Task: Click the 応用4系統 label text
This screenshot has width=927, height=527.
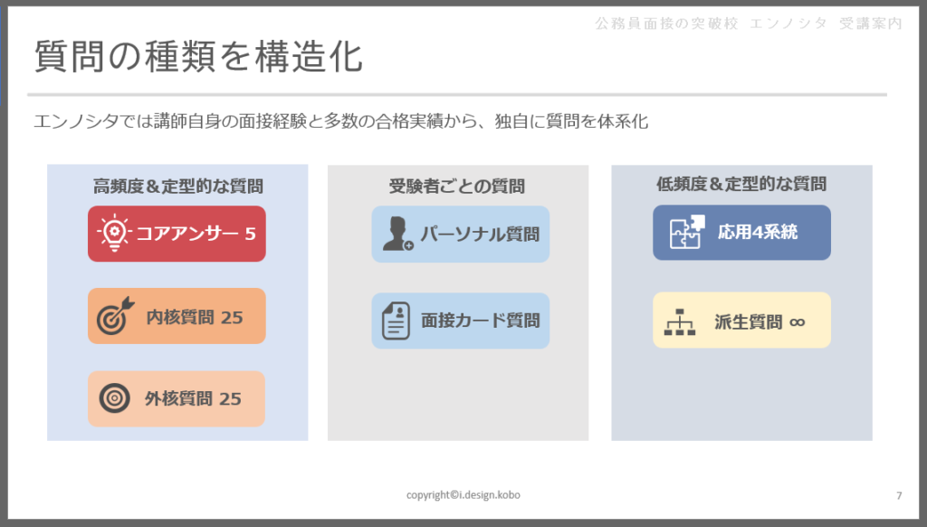Action: coord(758,232)
